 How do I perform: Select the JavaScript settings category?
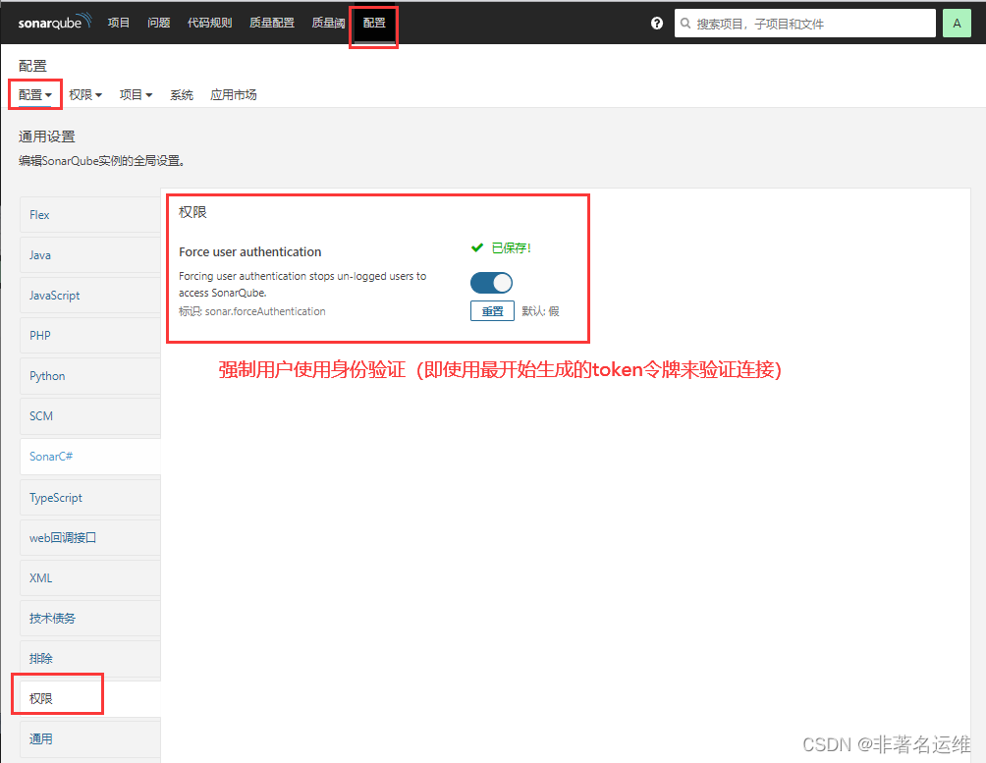point(90,296)
